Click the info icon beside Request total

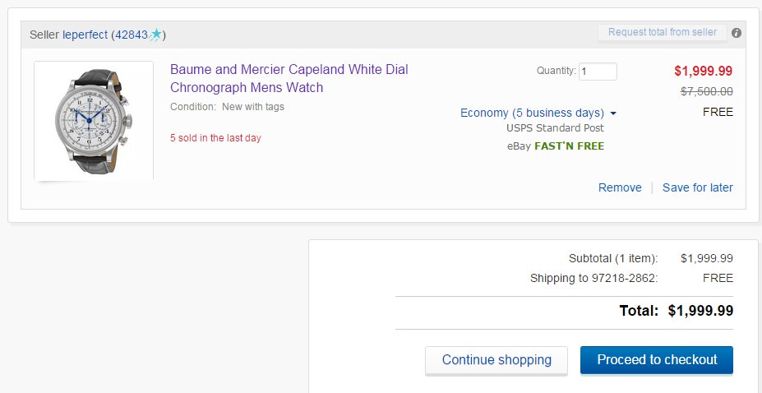(737, 33)
